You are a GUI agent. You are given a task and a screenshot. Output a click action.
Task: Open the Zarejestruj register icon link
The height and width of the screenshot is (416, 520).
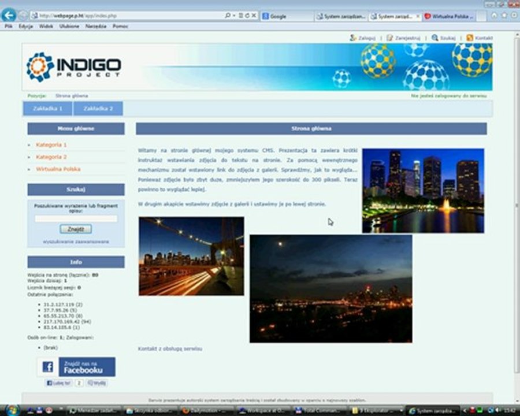click(x=389, y=38)
